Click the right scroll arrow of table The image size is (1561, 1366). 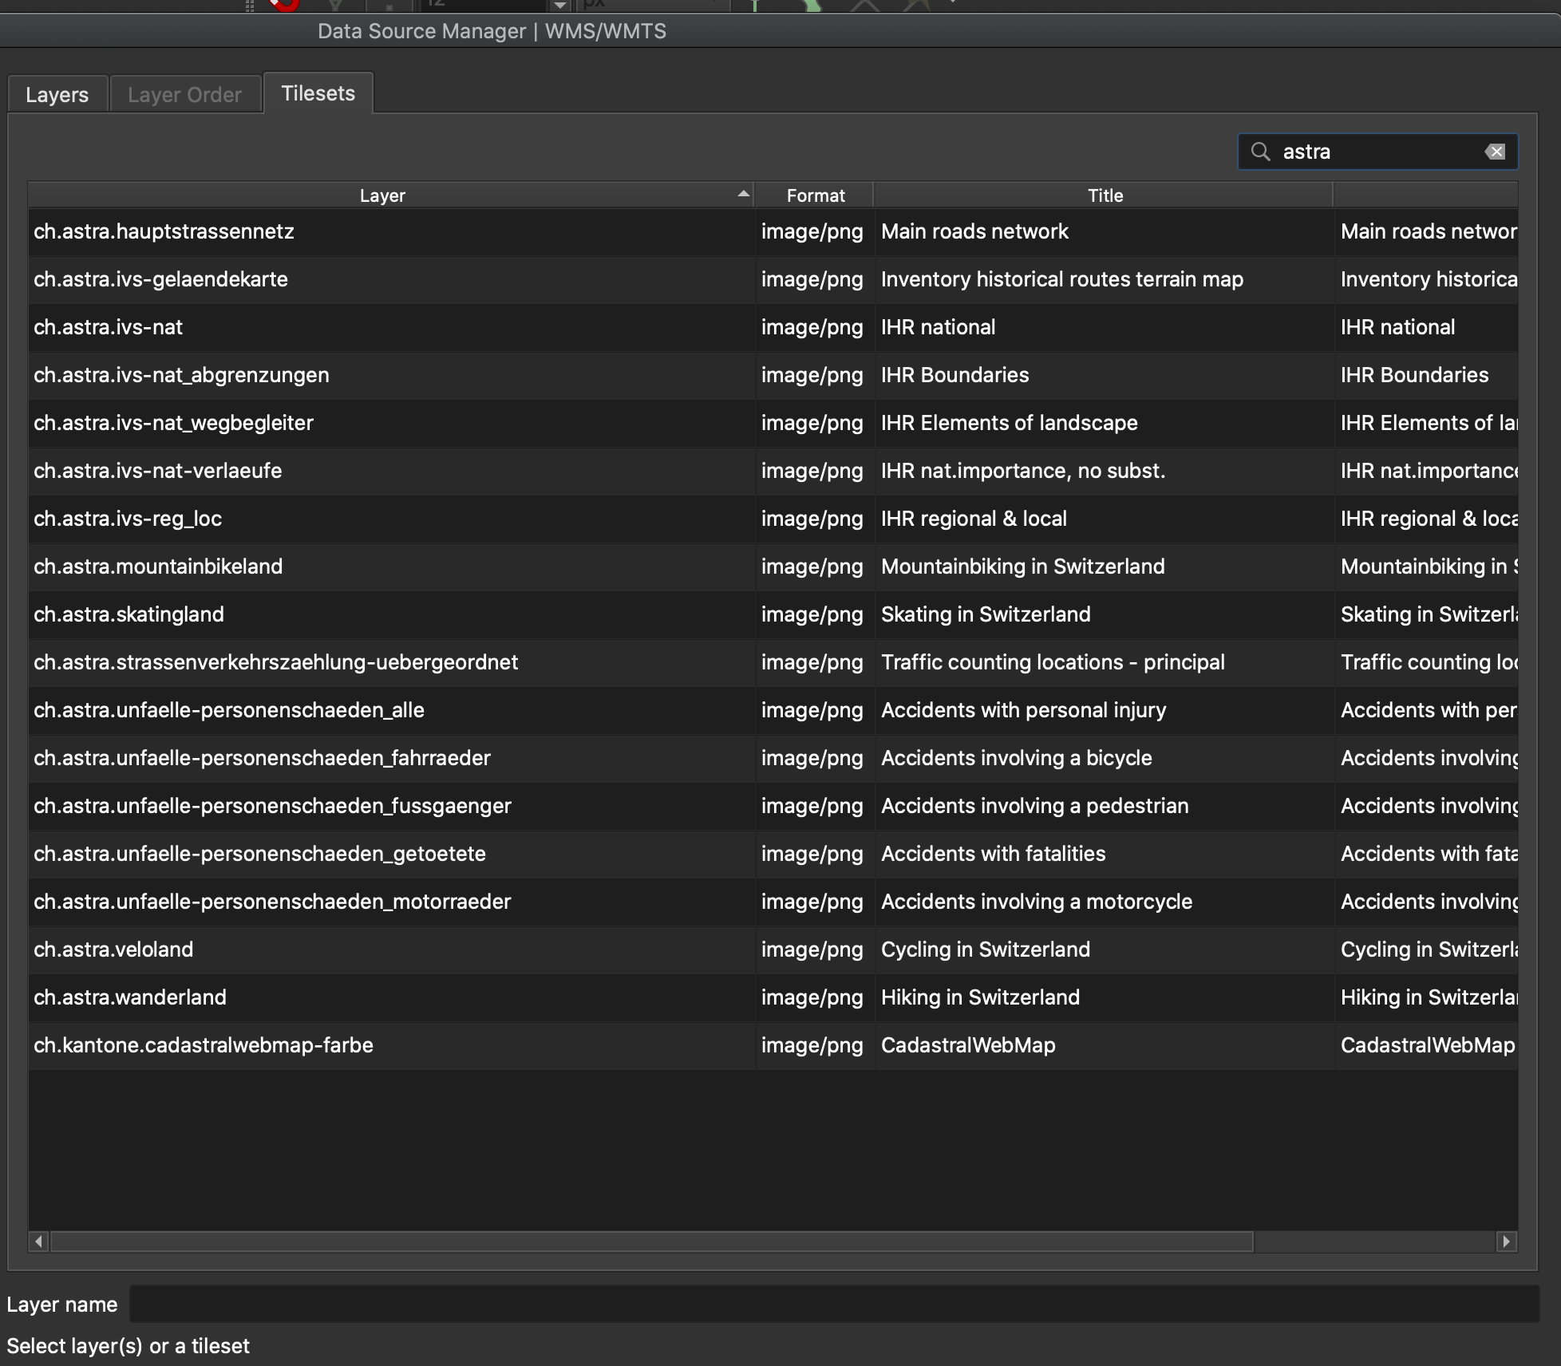click(1506, 1242)
